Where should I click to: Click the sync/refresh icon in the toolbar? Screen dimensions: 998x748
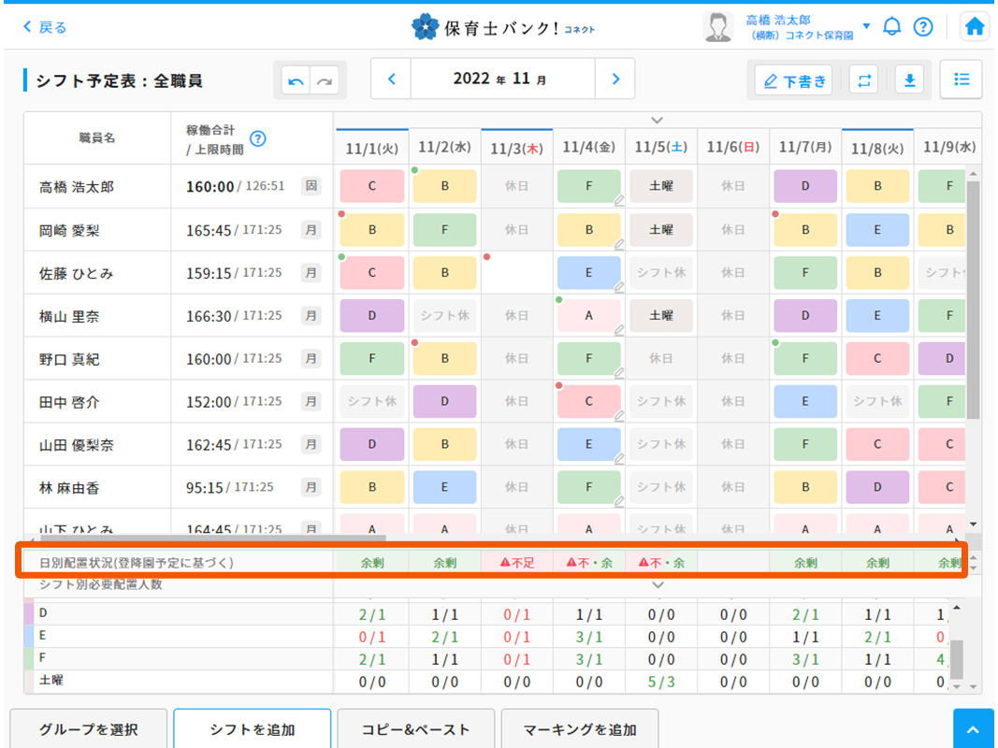click(862, 80)
